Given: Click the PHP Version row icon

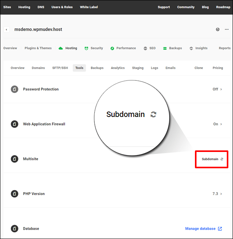Looking at the screenshot, I should (14, 194).
